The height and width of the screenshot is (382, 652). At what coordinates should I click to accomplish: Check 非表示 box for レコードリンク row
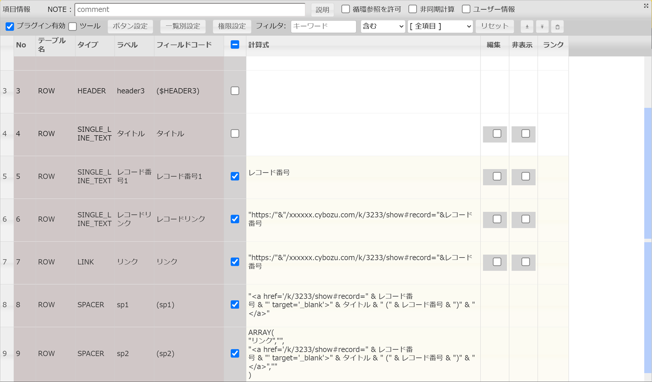(x=526, y=219)
